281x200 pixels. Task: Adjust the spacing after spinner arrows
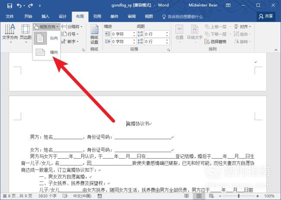pyautogui.click(x=167, y=42)
